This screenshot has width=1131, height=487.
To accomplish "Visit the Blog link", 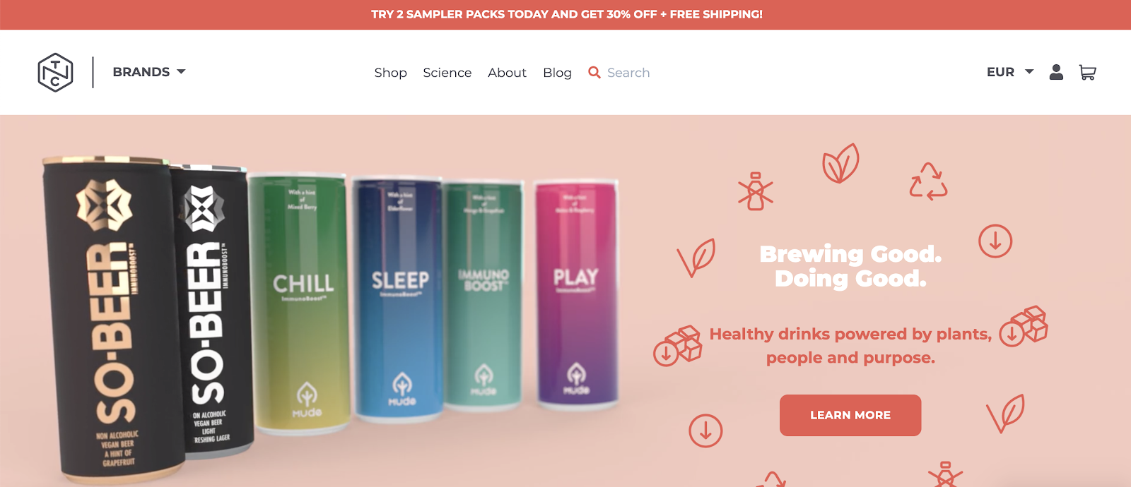I will click(x=557, y=73).
